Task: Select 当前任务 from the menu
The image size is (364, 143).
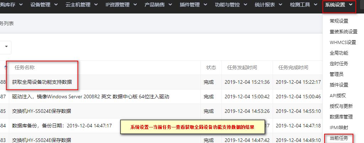Action: click(339, 138)
